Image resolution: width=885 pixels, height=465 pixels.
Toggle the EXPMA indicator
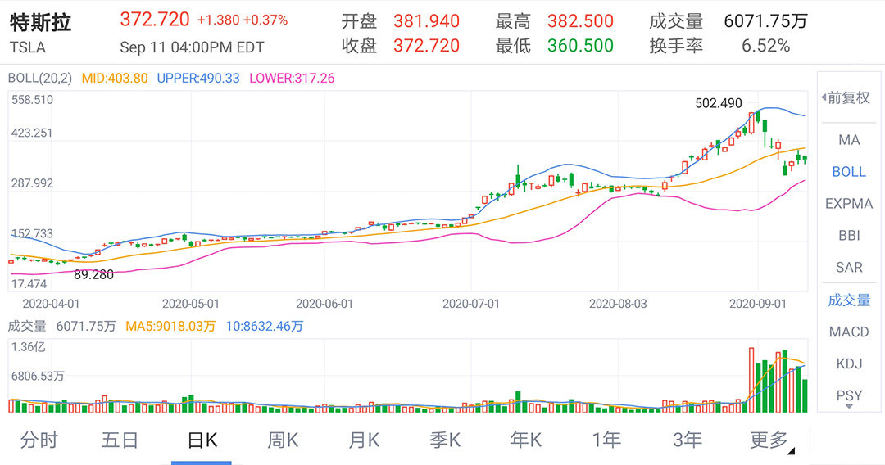[x=849, y=204]
